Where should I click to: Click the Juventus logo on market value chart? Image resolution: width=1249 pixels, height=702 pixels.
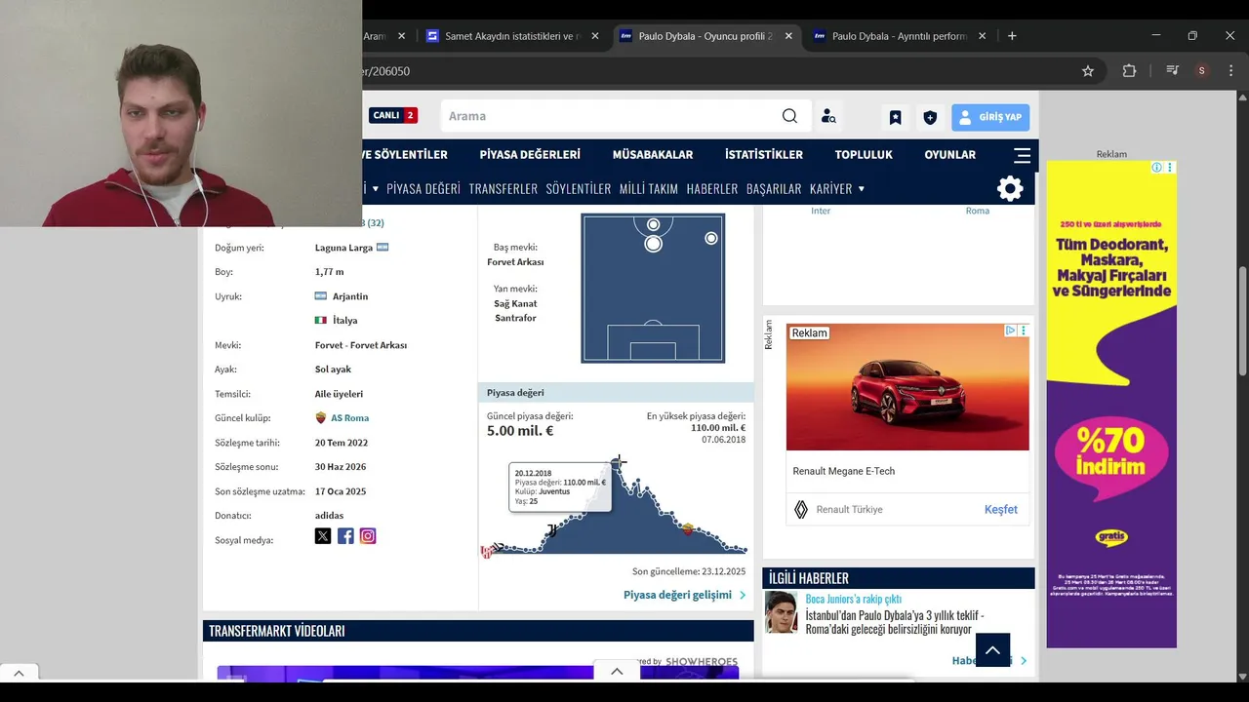point(552,530)
